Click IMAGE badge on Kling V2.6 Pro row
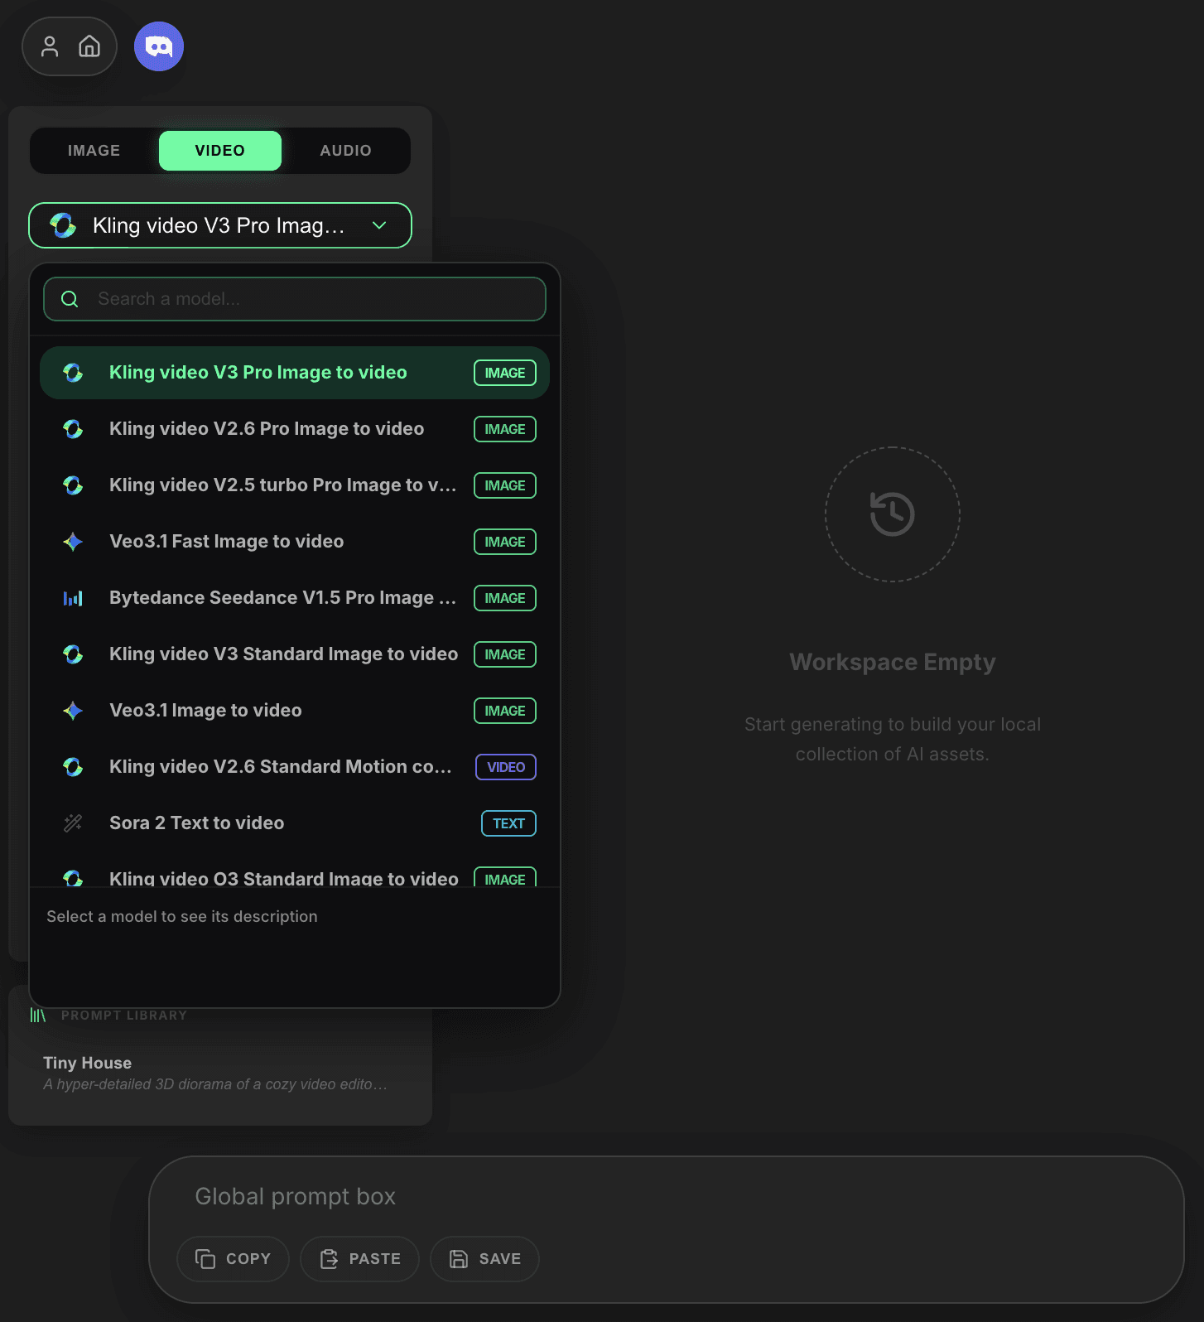Screen dimensions: 1204x1322 coord(505,429)
